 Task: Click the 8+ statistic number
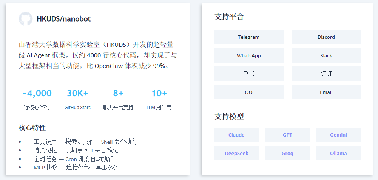pos(118,93)
